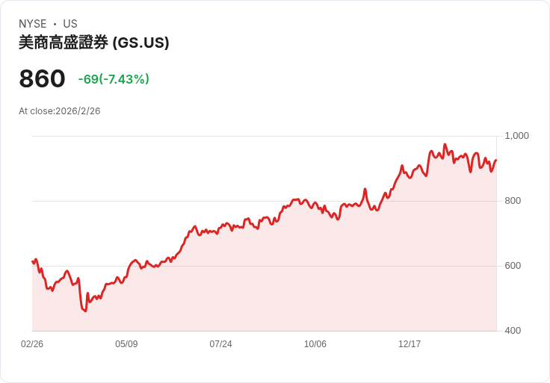Click the current price 860
Viewport: 550px width, 383px height.
pyautogui.click(x=43, y=79)
